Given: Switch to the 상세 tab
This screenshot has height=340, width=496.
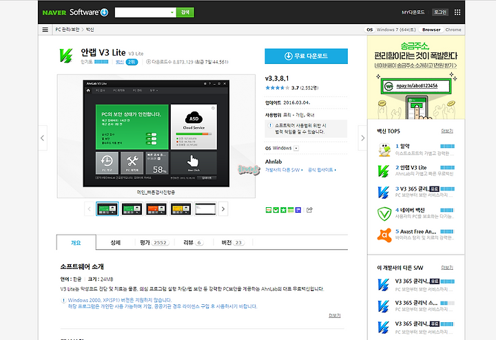Looking at the screenshot, I should click(x=116, y=242).
